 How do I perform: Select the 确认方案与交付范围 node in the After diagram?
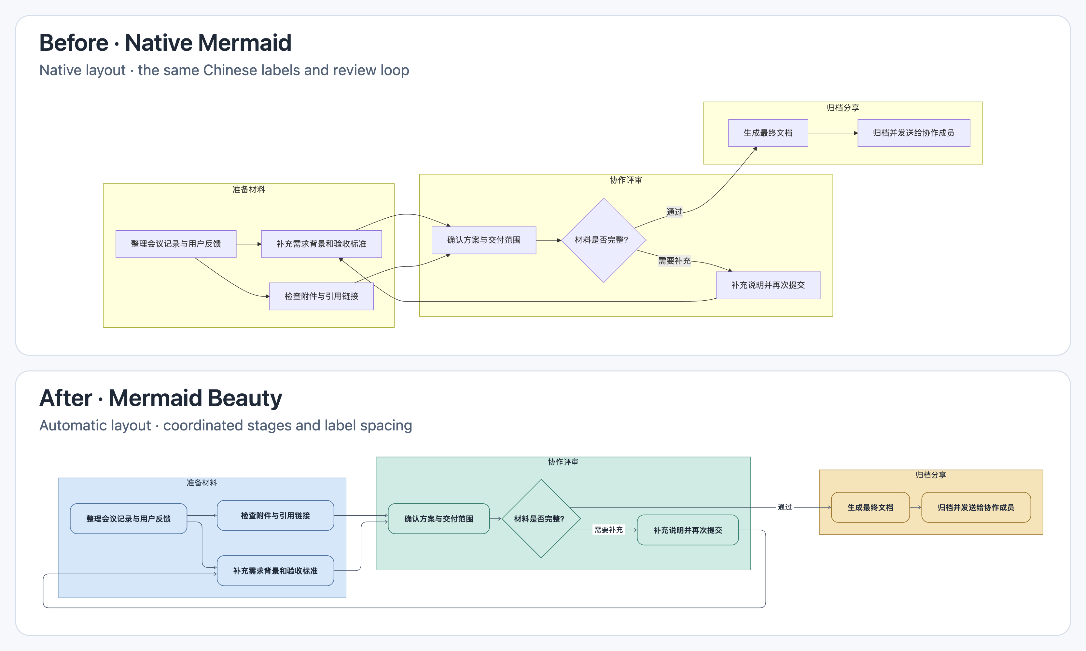click(x=439, y=519)
